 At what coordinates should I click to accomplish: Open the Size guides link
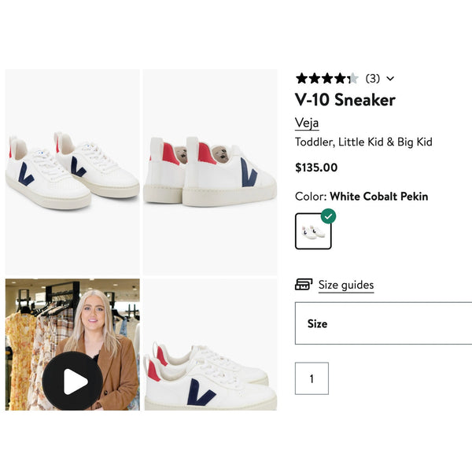coord(346,285)
